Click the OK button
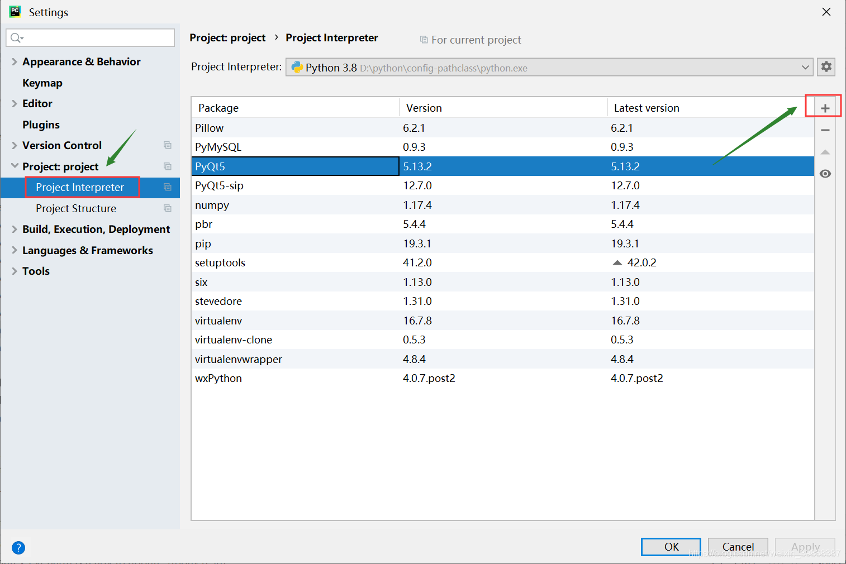 tap(671, 547)
